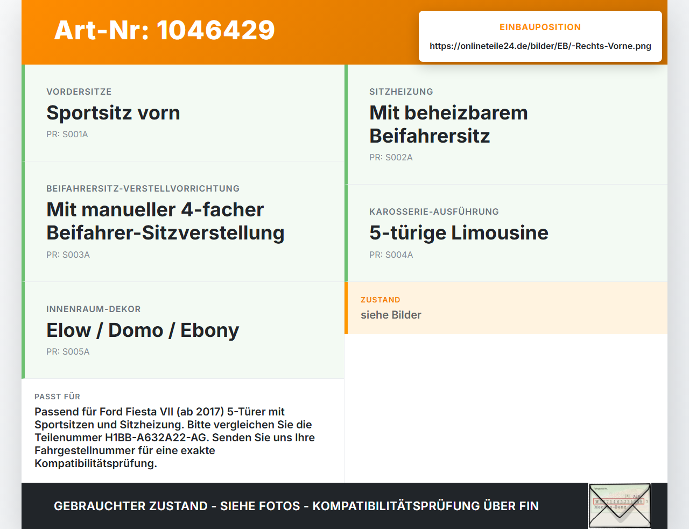
Task: Click the PR: S004A code
Action: 391,255
